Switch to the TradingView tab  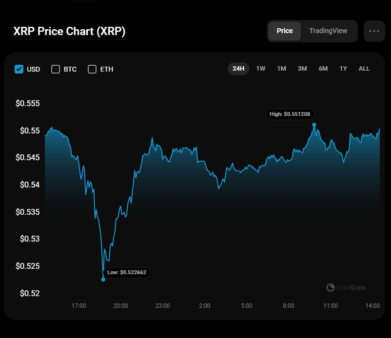point(328,31)
